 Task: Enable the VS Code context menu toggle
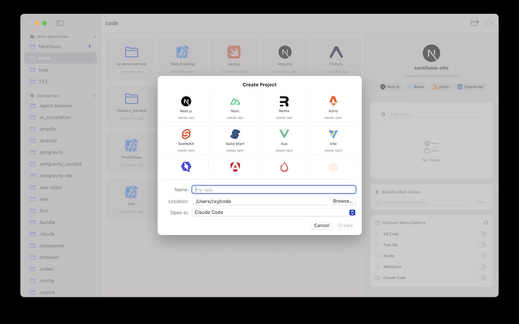point(481,234)
